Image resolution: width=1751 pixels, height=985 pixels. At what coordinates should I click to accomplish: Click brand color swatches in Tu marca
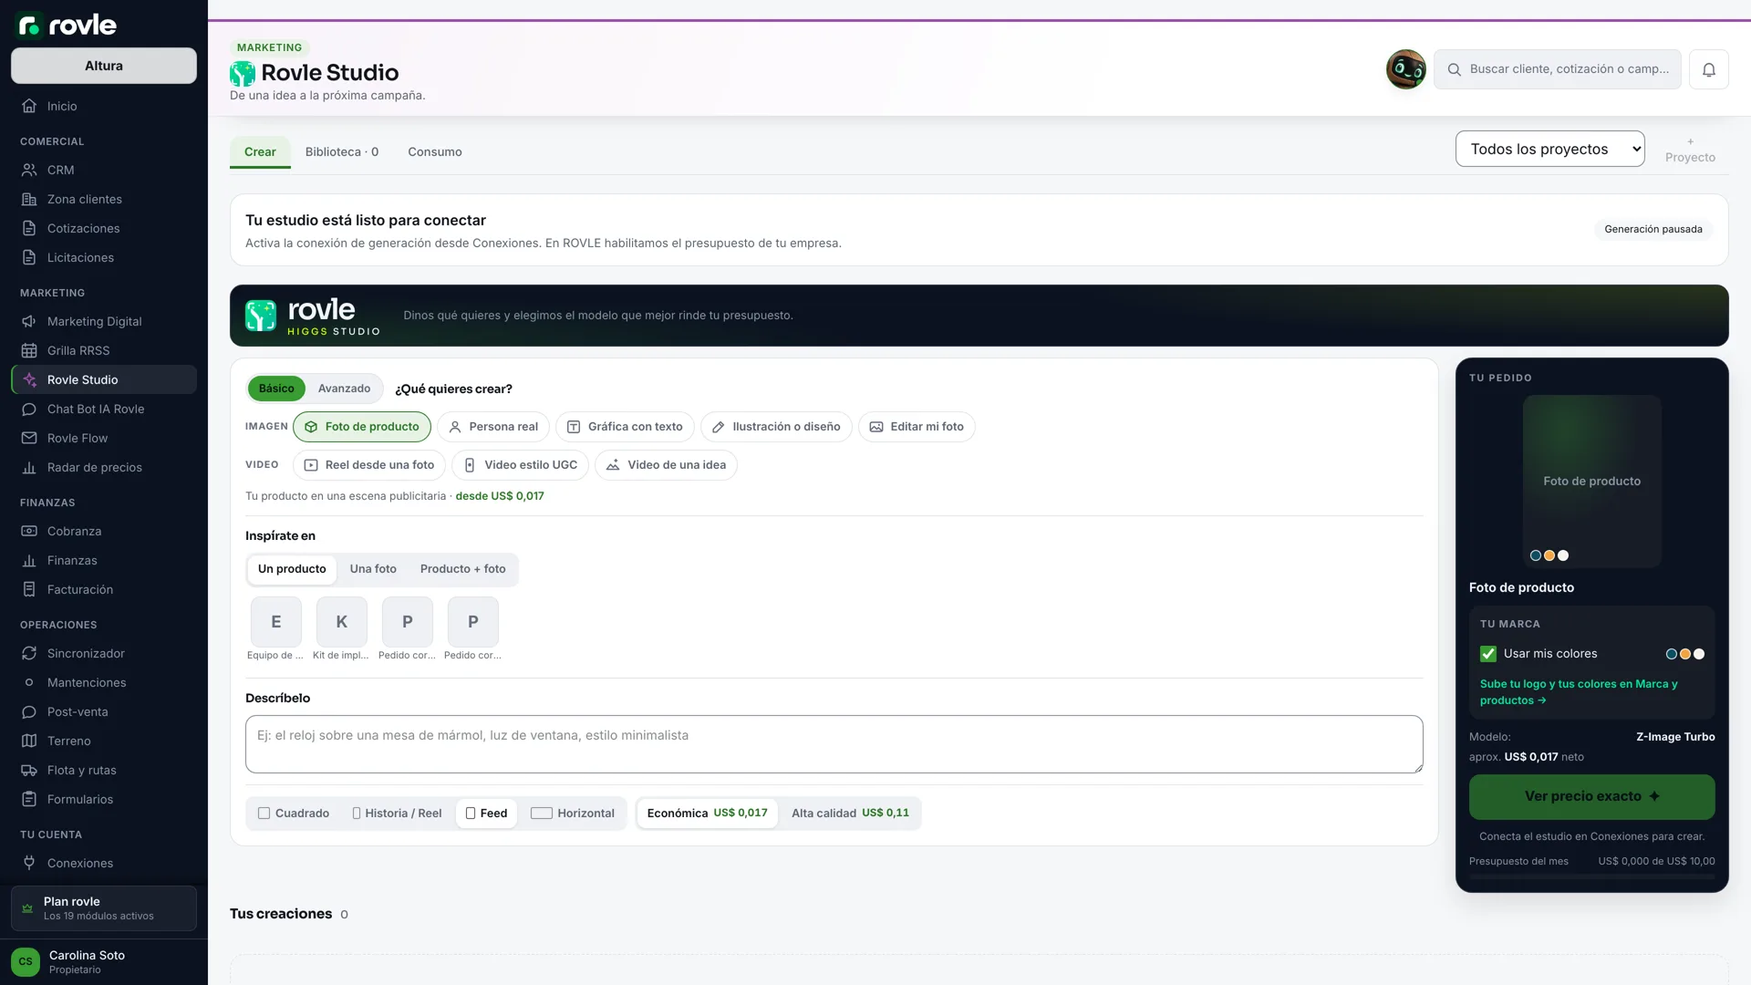pyautogui.click(x=1684, y=654)
